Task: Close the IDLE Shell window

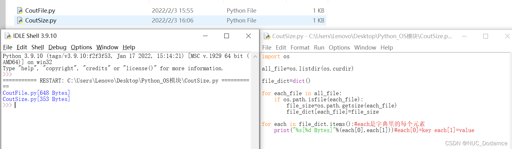Action: pyautogui.click(x=248, y=36)
